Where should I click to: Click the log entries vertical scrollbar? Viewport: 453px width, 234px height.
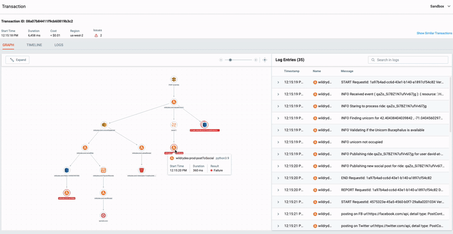450,103
